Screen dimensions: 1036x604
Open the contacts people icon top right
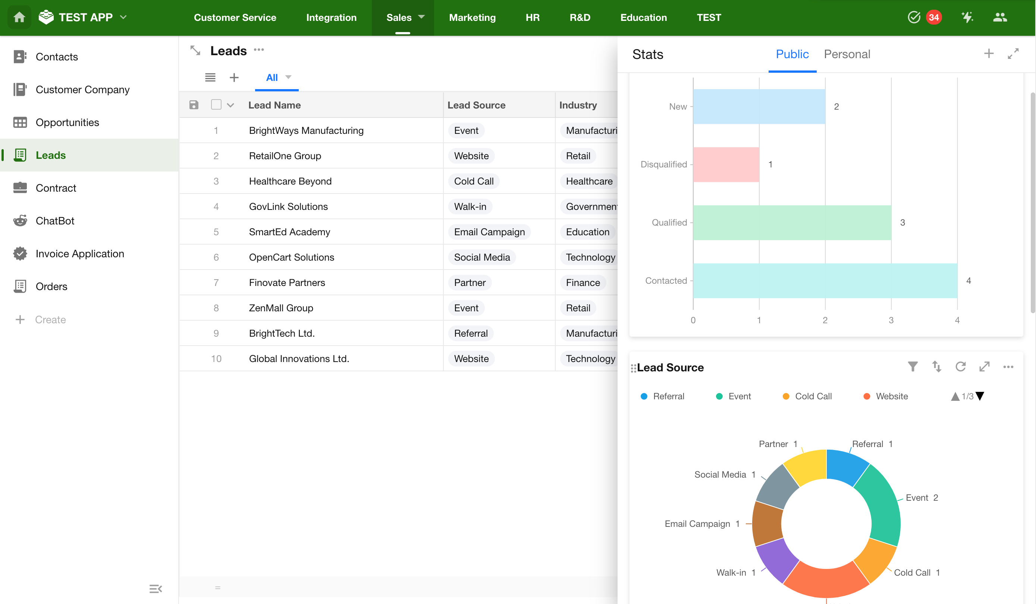click(x=1000, y=17)
